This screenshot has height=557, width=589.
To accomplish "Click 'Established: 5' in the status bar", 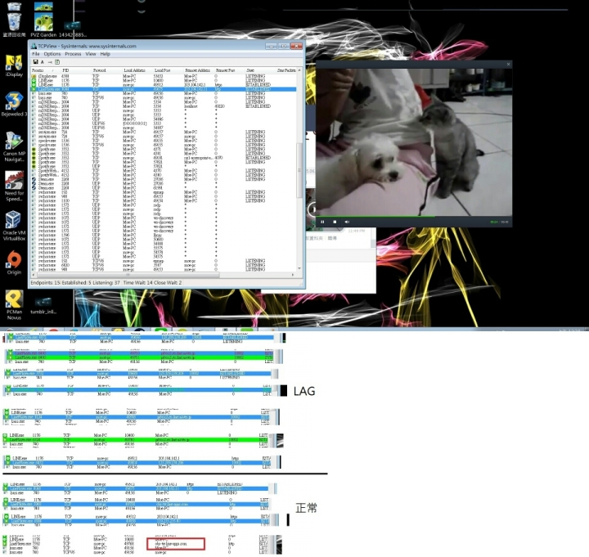I will 77,283.
